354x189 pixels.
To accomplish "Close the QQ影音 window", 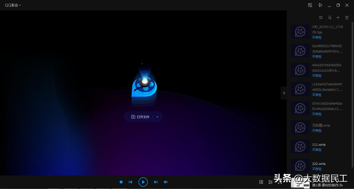I will point(347,5).
